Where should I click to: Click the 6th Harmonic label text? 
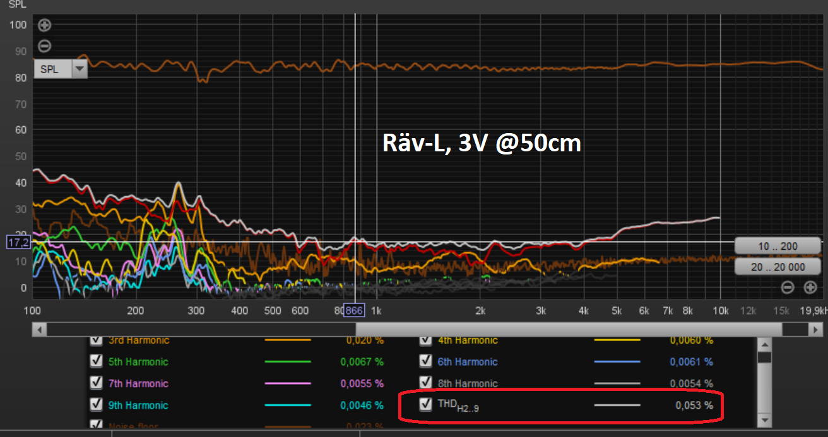tap(468, 362)
